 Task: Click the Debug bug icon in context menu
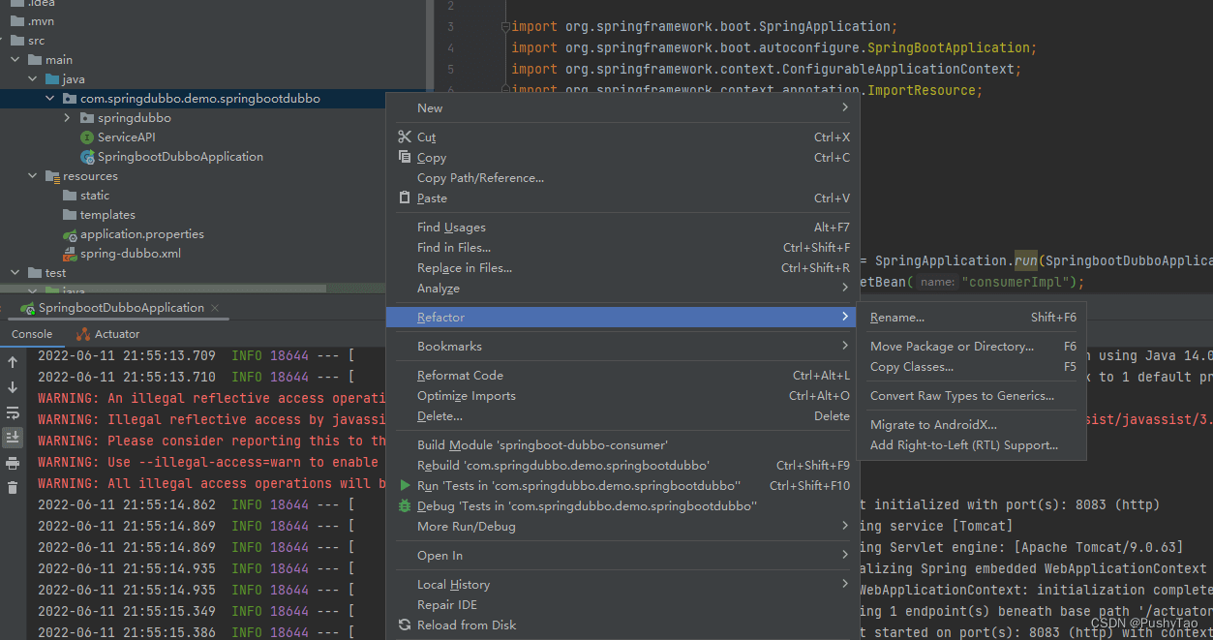click(405, 506)
